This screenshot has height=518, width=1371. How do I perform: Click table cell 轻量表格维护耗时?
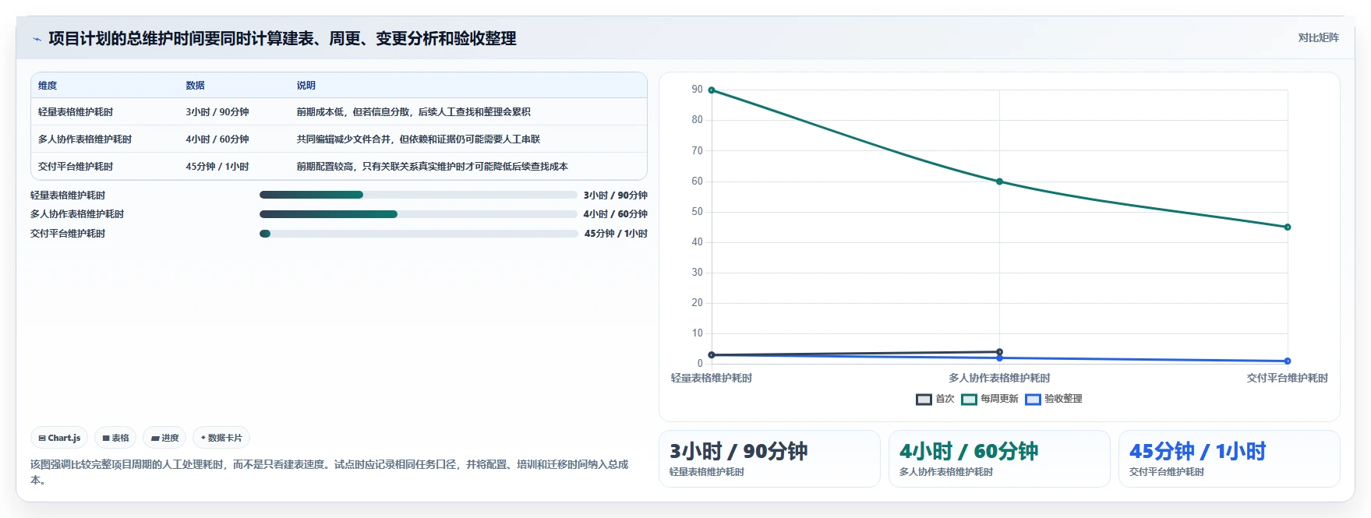pyautogui.click(x=76, y=112)
